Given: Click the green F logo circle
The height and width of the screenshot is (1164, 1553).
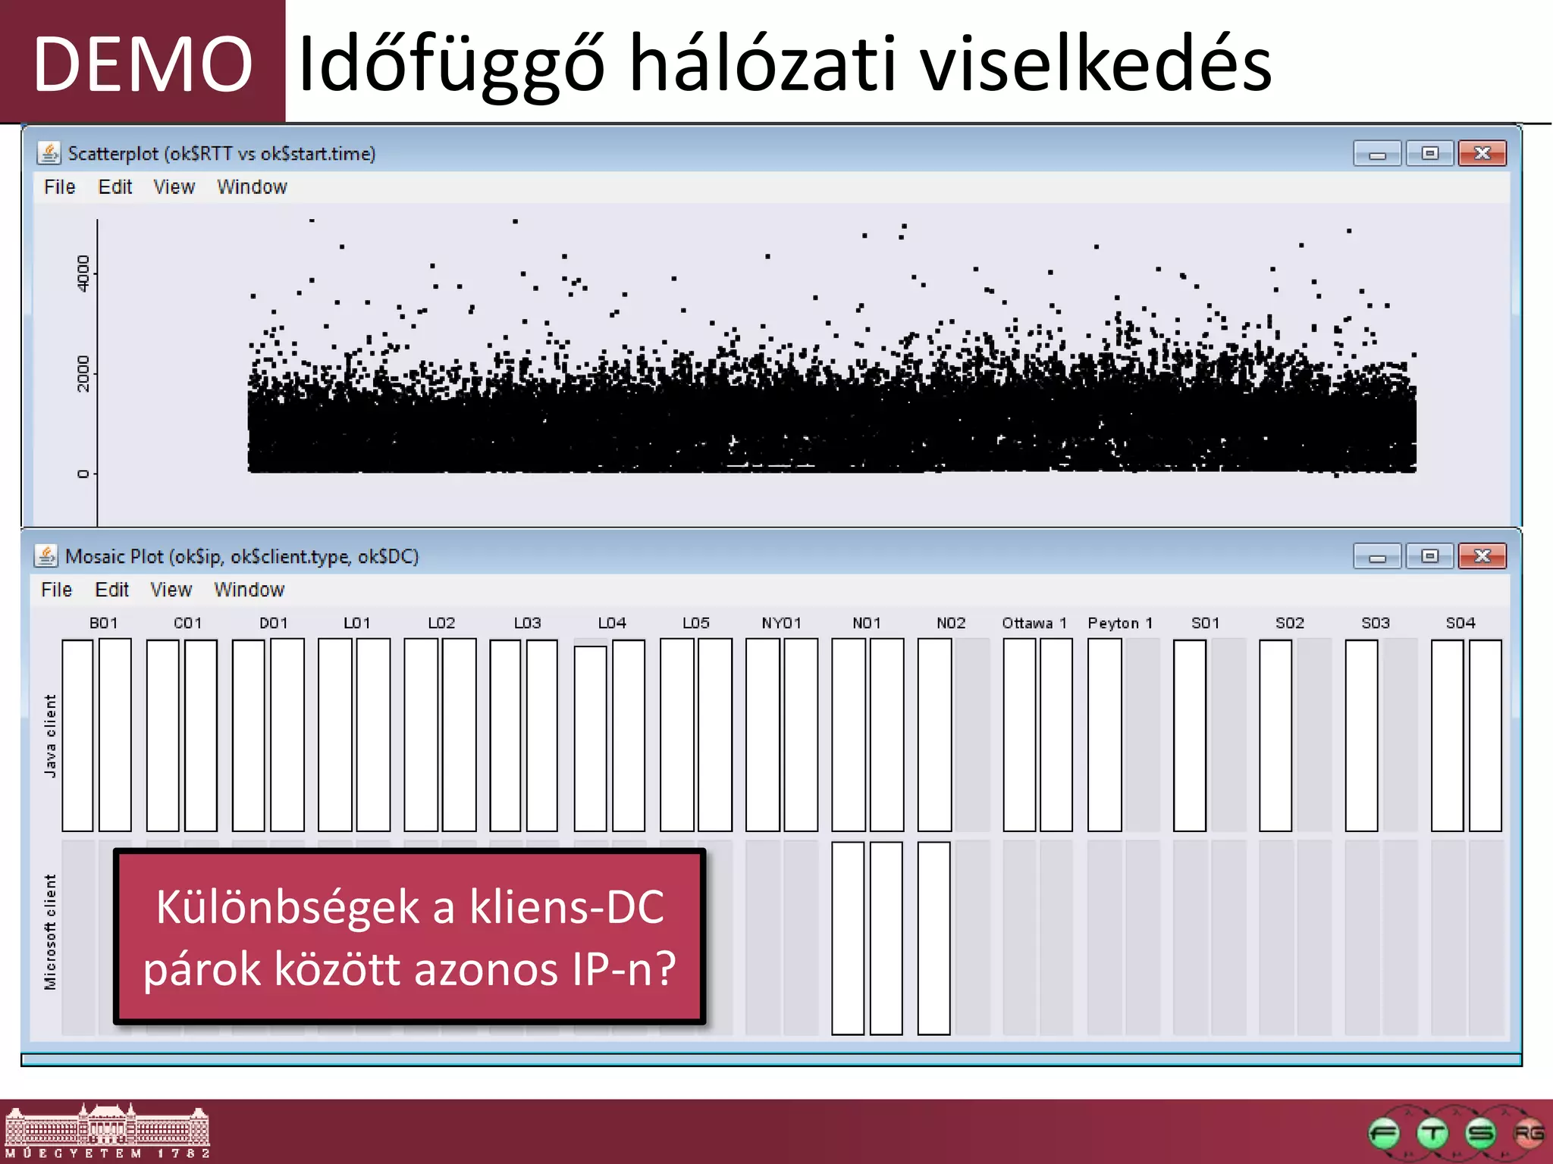Looking at the screenshot, I should (x=1385, y=1134).
